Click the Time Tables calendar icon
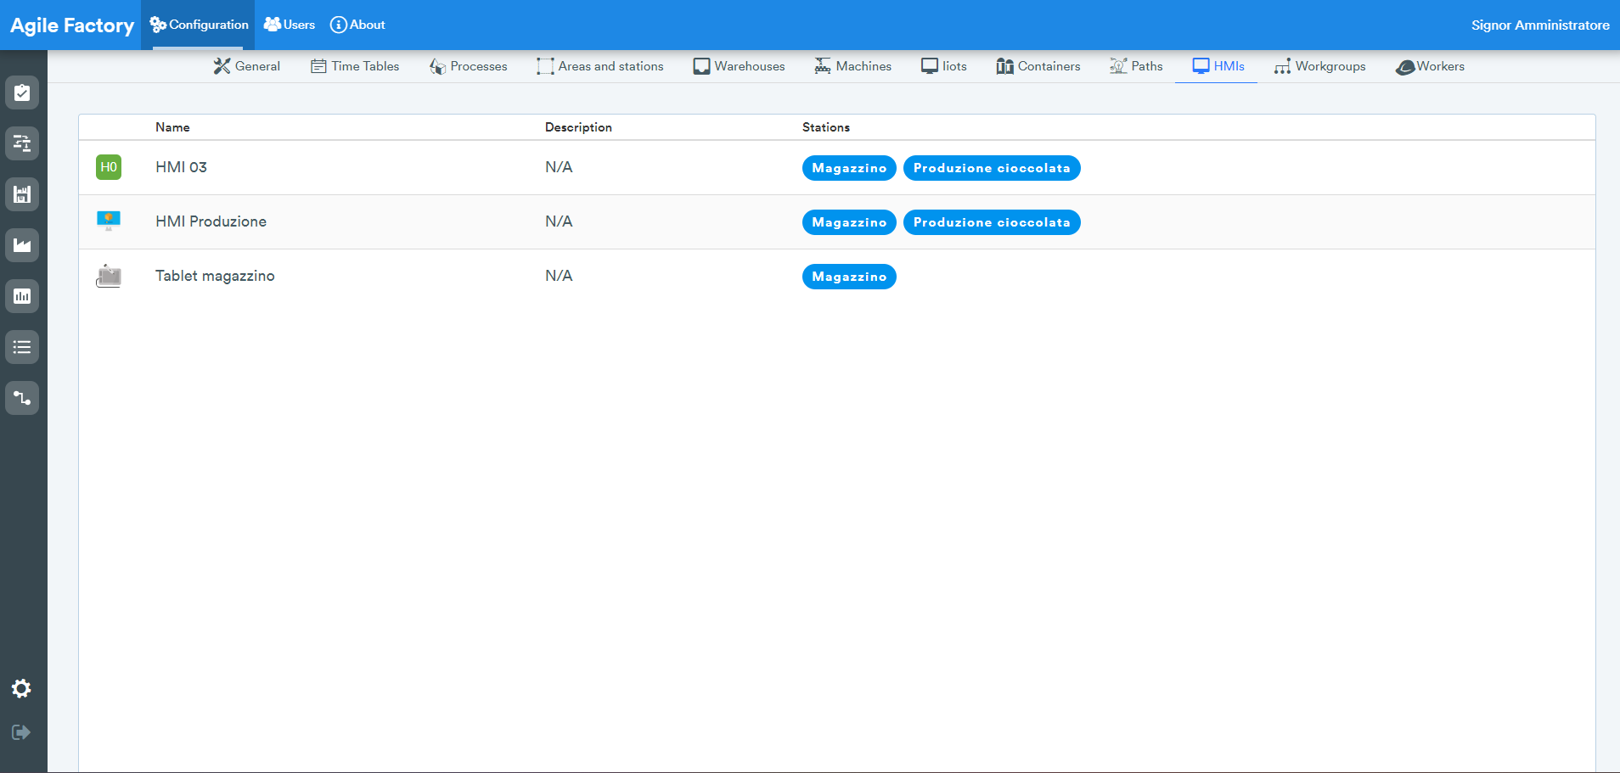The width and height of the screenshot is (1620, 773). pyautogui.click(x=318, y=66)
